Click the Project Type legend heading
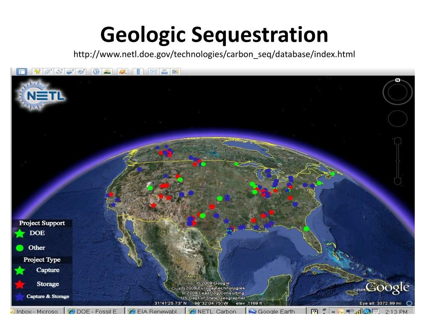Screen dimensions: 429x321 tap(42, 260)
